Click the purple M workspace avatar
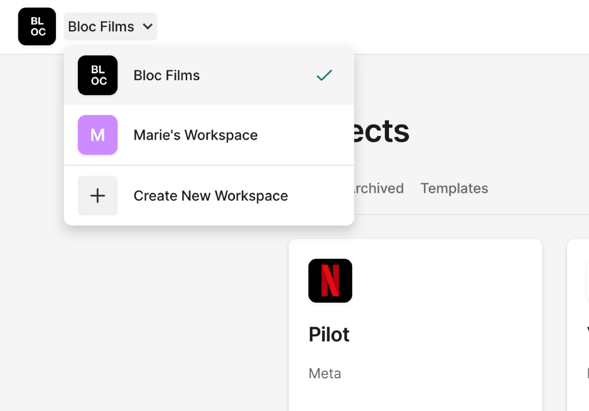The height and width of the screenshot is (411, 589). [98, 135]
